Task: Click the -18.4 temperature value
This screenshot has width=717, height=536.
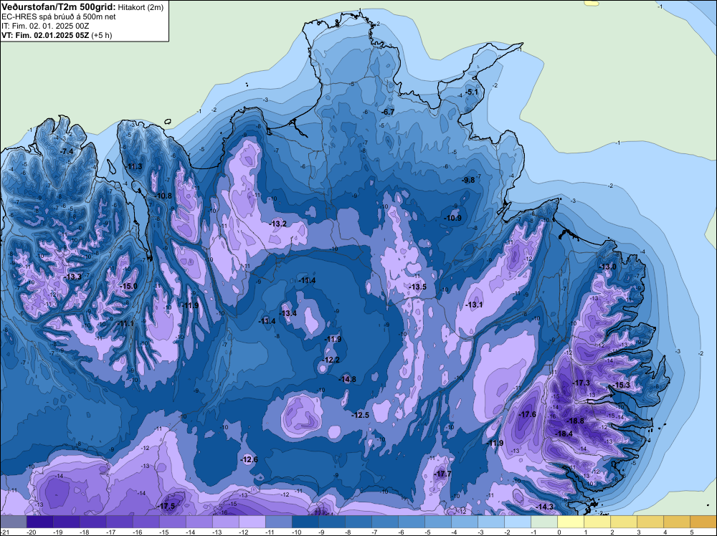Action: 563,434
